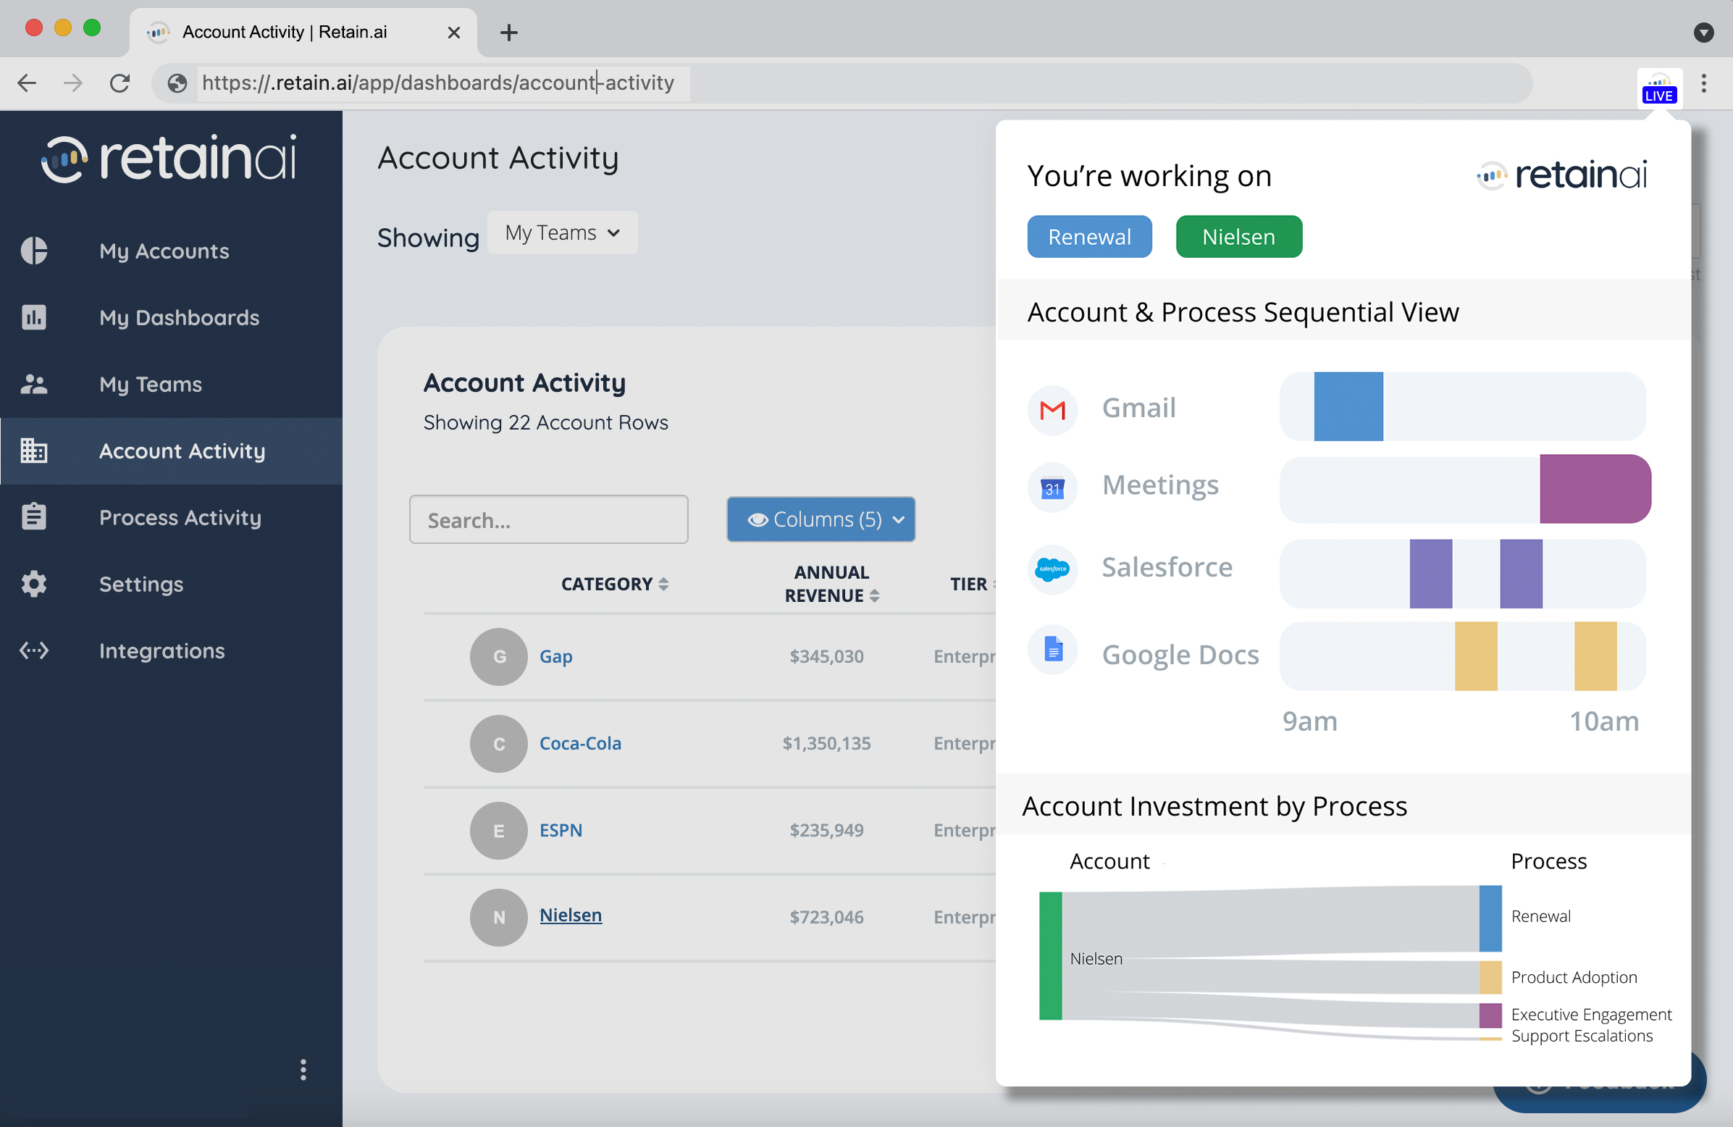Click the Meetings calendar icon
1733x1127 pixels.
[x=1052, y=487]
